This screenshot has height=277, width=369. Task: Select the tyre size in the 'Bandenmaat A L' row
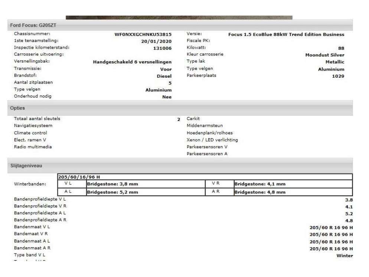pos(331,242)
